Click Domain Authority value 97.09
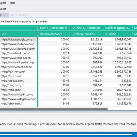The width and height of the screenshot is (137, 137). (x=66, y=85)
